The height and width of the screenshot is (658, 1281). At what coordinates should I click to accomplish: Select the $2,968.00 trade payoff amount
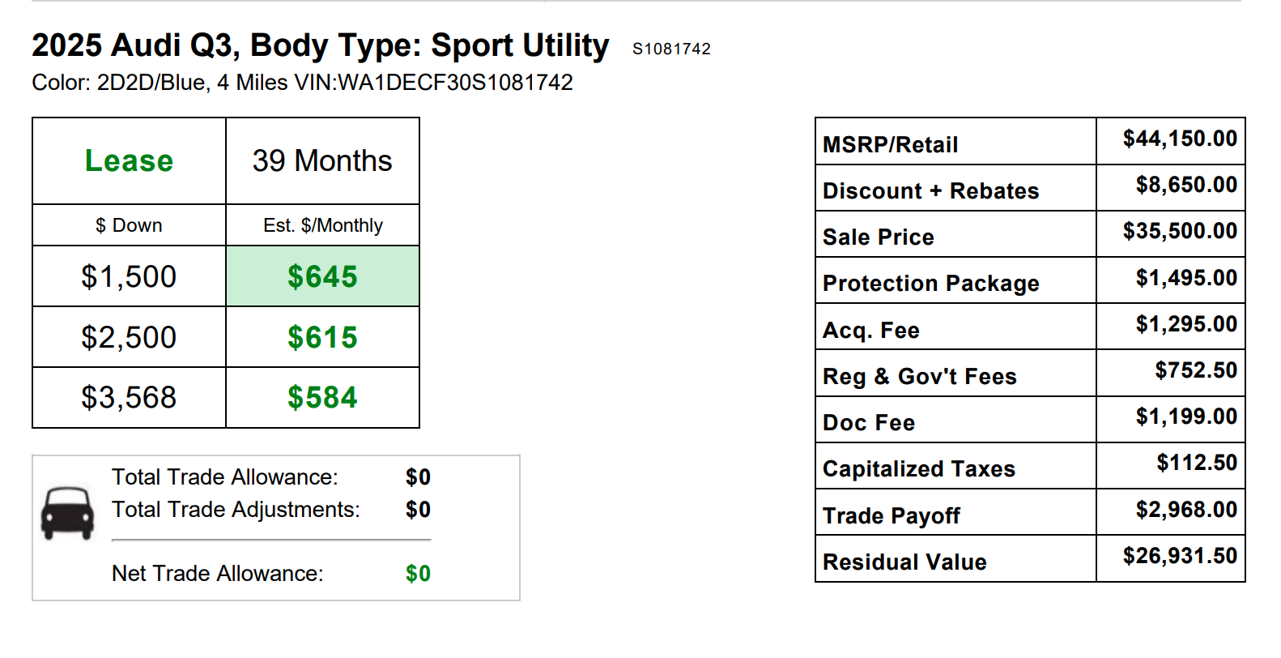(1186, 510)
